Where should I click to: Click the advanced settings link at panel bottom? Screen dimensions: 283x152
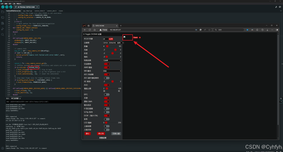[x=103, y=138]
